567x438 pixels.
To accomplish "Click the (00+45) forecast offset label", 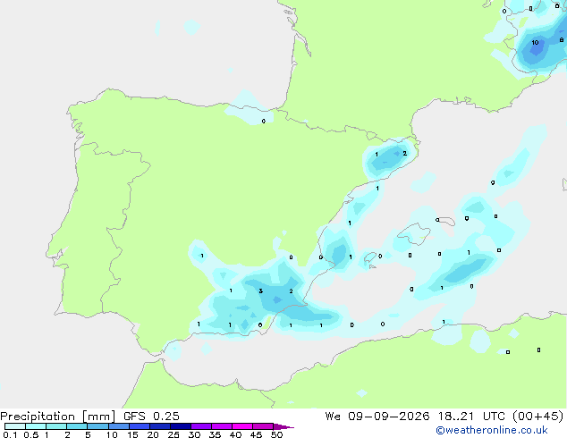I will click(x=538, y=417).
